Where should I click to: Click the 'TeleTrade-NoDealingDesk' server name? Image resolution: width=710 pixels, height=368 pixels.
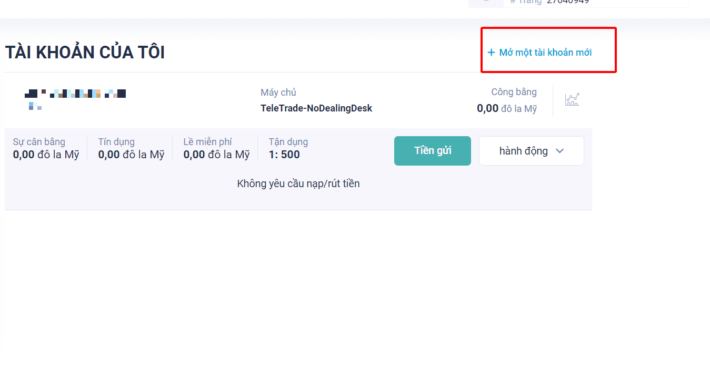[316, 108]
